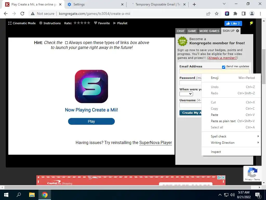Open the tab search dropdown chevron
266x200 pixels.
[x=224, y=4]
